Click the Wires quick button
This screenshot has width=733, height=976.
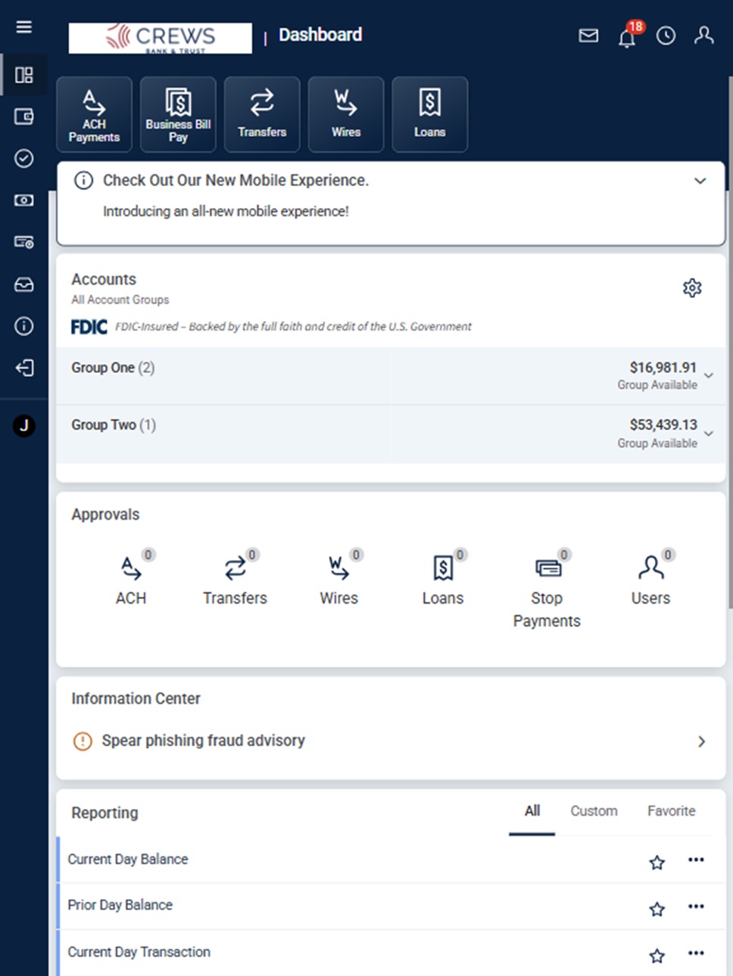346,114
